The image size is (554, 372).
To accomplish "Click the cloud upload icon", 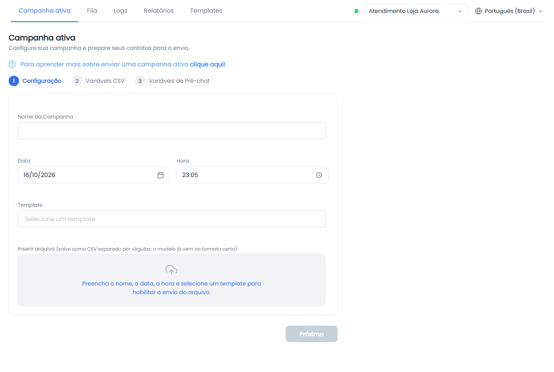I will coord(171,270).
